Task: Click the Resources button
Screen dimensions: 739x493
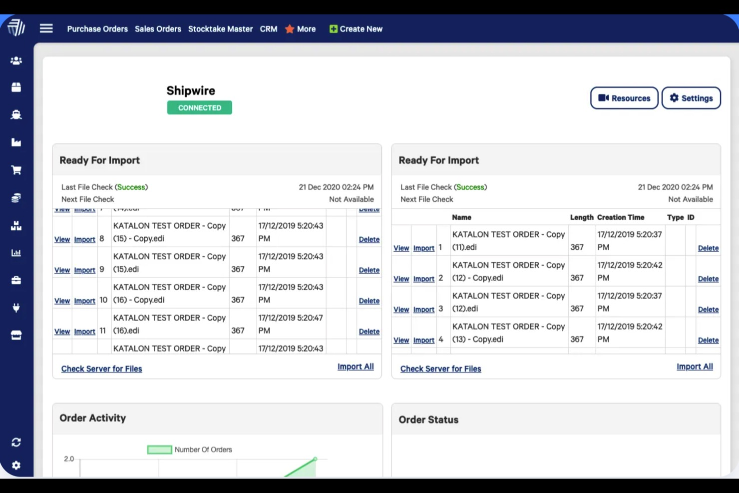Action: [x=624, y=98]
